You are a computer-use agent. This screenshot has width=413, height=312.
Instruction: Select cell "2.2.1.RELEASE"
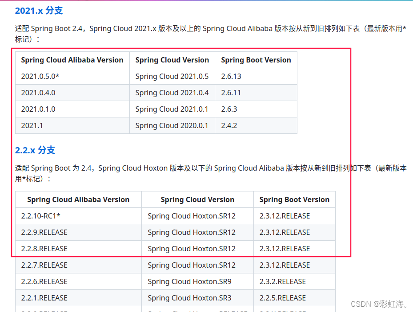pos(79,298)
